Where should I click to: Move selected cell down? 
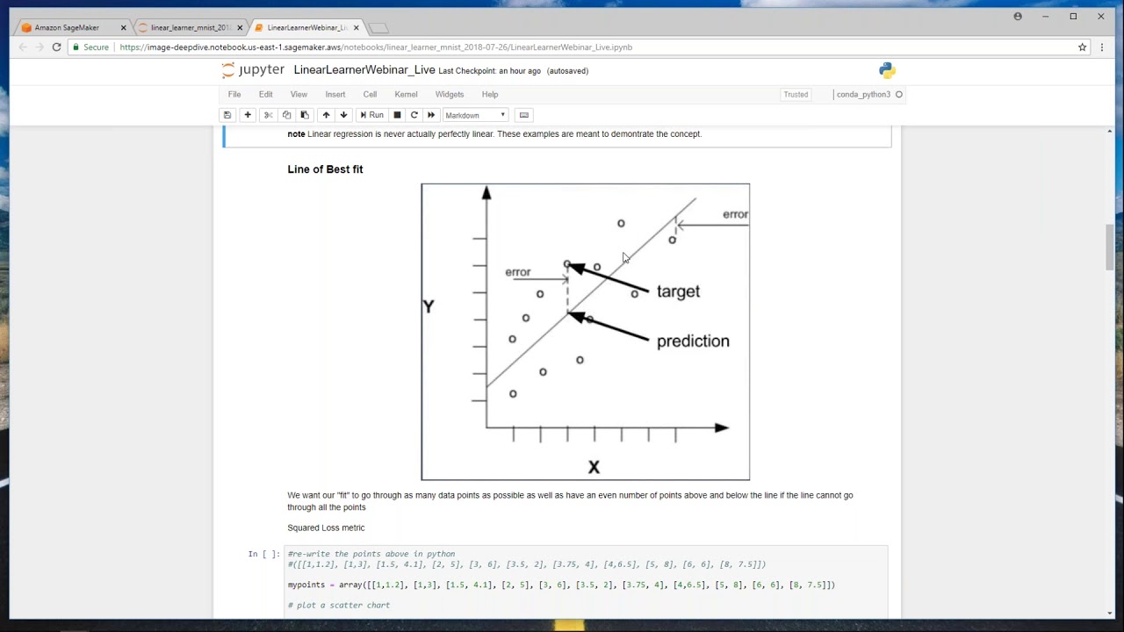[x=343, y=115]
